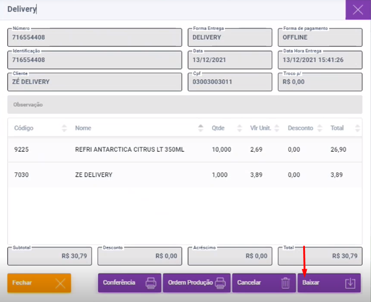Select row code 9225
The height and width of the screenshot is (302, 371).
pyautogui.click(x=21, y=150)
